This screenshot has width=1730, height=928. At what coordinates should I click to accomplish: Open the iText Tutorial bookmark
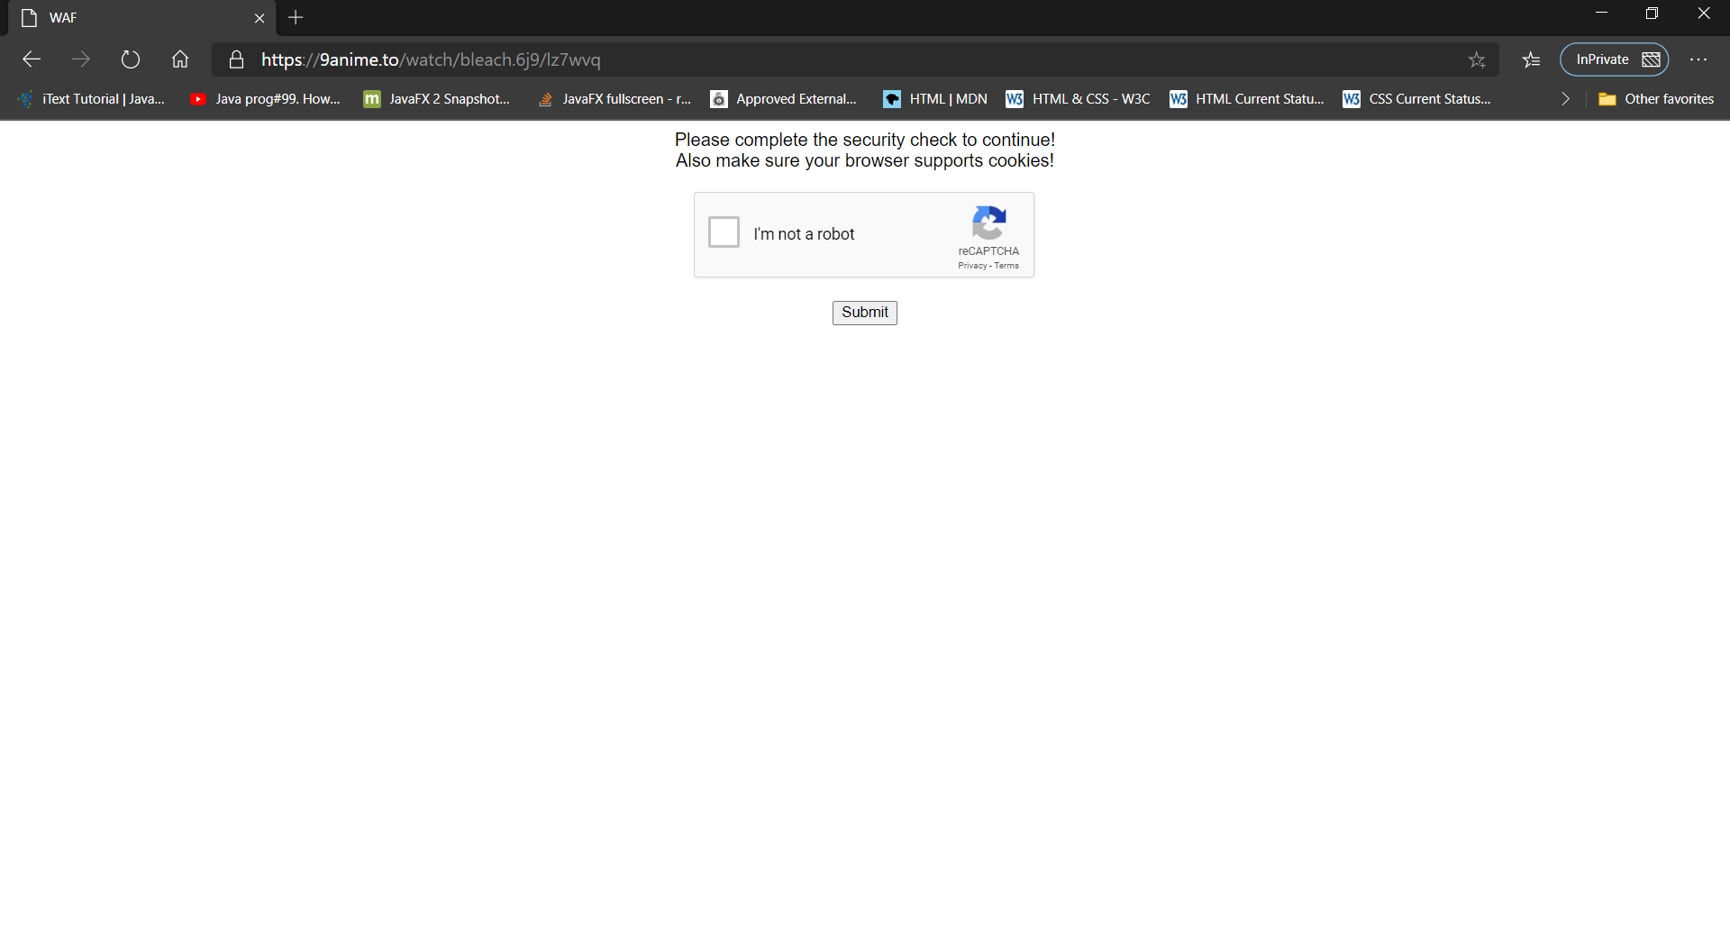[x=92, y=99]
